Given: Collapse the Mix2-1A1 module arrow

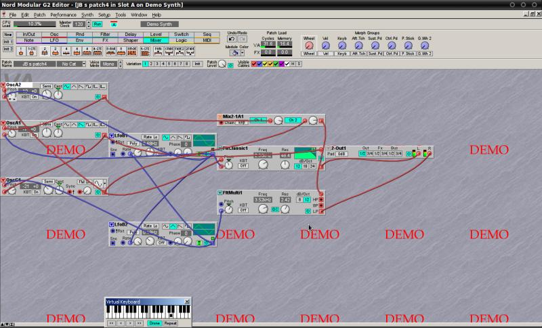Looking at the screenshot, I should pyautogui.click(x=220, y=117).
